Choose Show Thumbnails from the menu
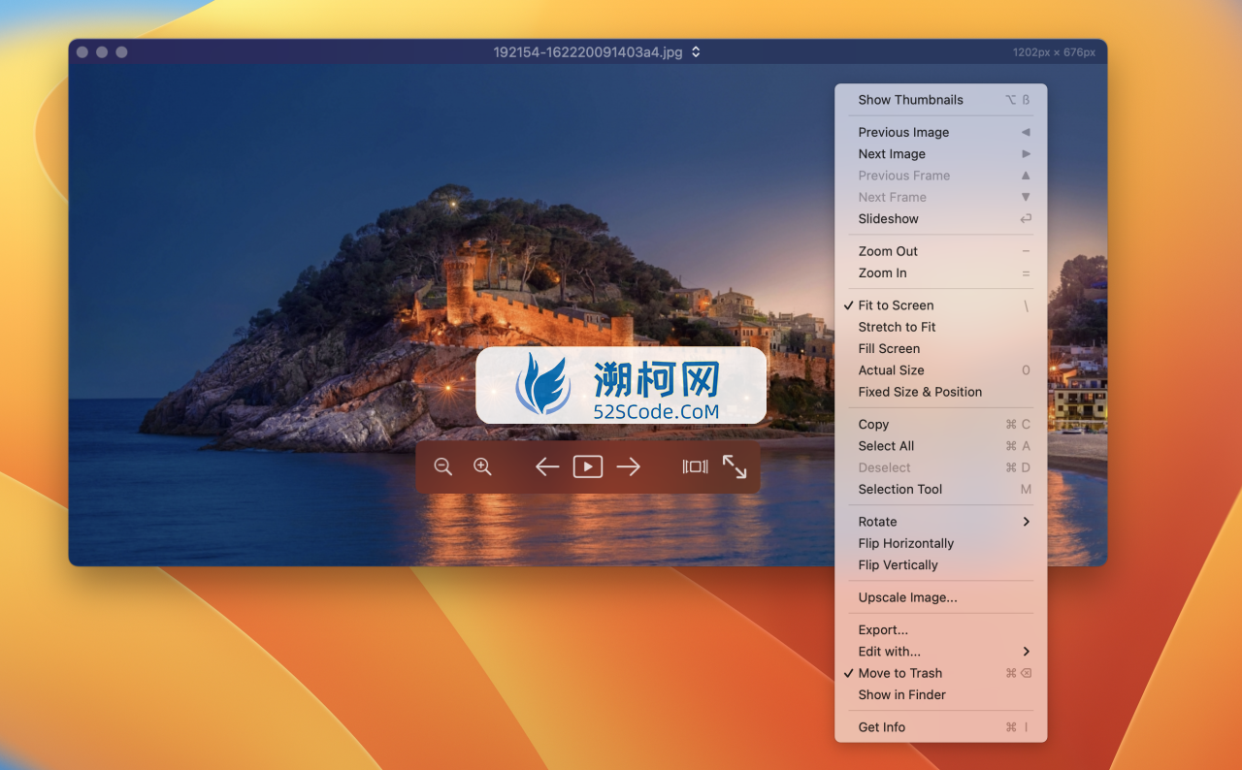 tap(941, 100)
